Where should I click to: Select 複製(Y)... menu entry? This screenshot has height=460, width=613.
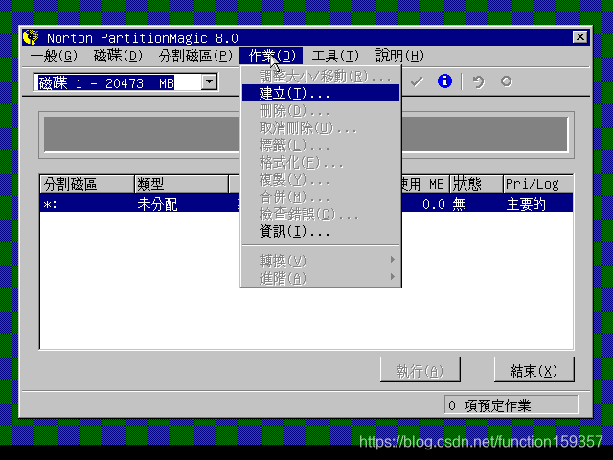tap(321, 180)
